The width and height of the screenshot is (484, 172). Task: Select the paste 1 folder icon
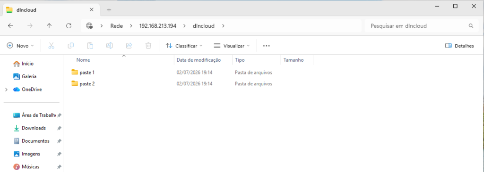[x=75, y=72]
